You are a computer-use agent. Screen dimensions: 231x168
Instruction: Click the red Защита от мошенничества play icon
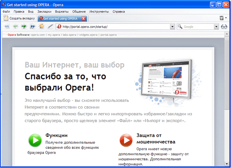click(126, 140)
